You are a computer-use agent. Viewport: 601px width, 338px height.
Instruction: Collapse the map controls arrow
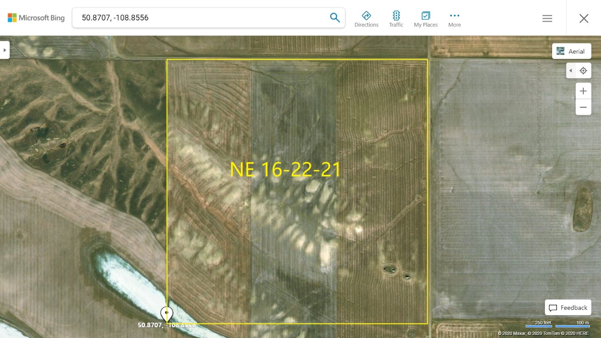tap(571, 71)
